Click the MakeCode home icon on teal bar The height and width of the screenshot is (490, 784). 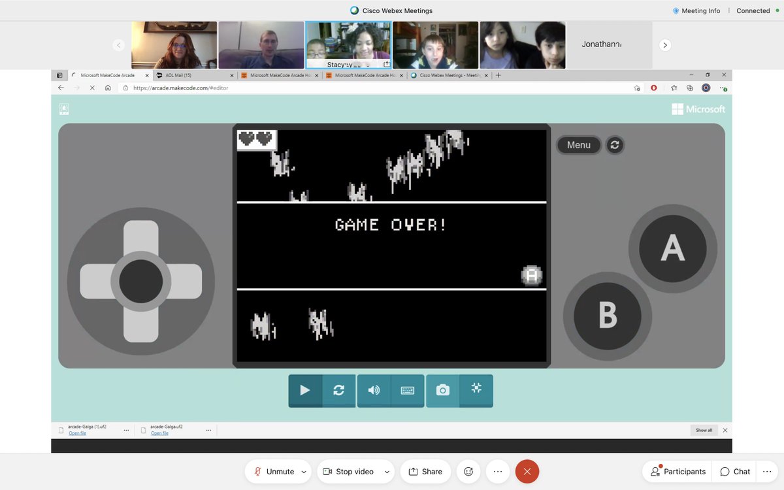click(64, 109)
